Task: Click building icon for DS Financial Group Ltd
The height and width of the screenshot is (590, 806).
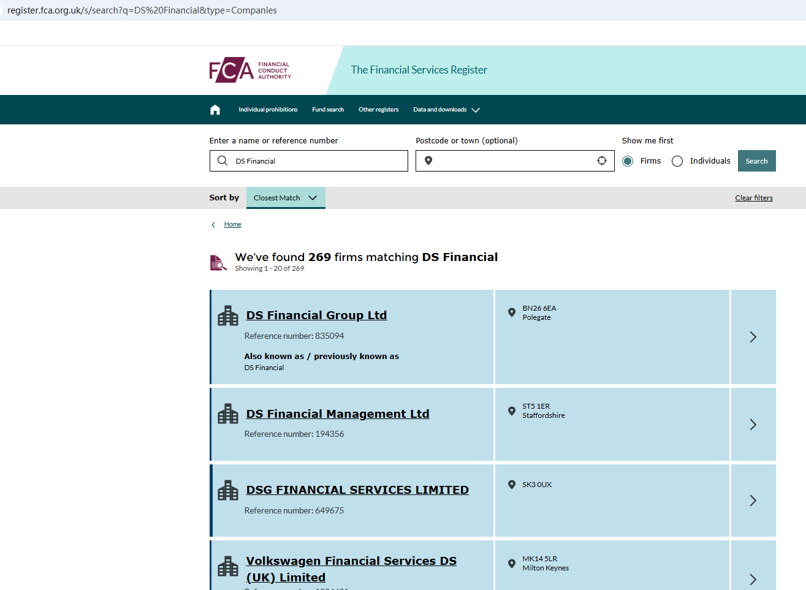Action: point(228,316)
